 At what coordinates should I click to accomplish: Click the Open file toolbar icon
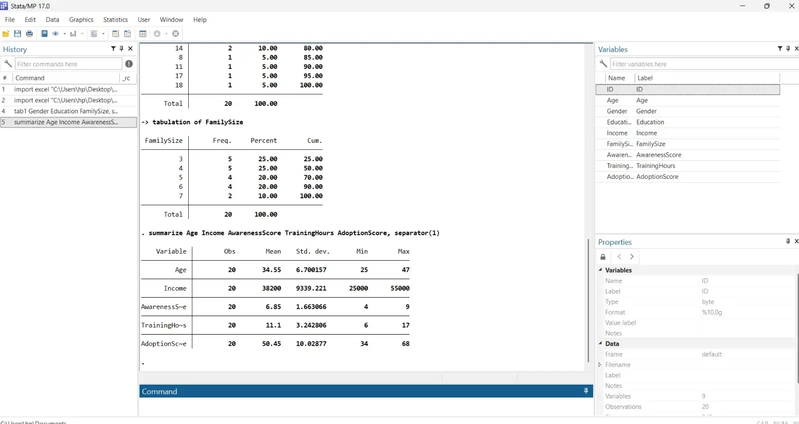tap(6, 34)
